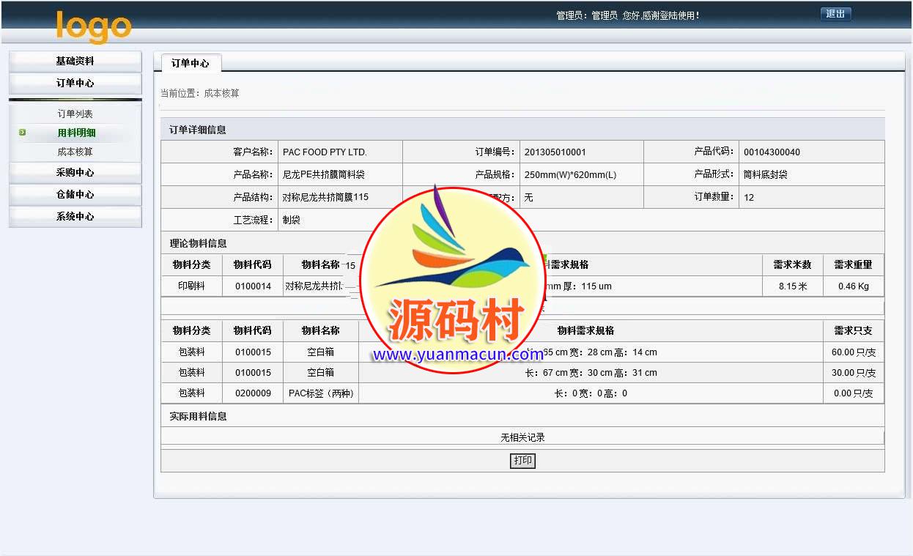This screenshot has height=556, width=913.
Task: Expand the 仓储中心 sidebar section
Action: click(x=75, y=195)
